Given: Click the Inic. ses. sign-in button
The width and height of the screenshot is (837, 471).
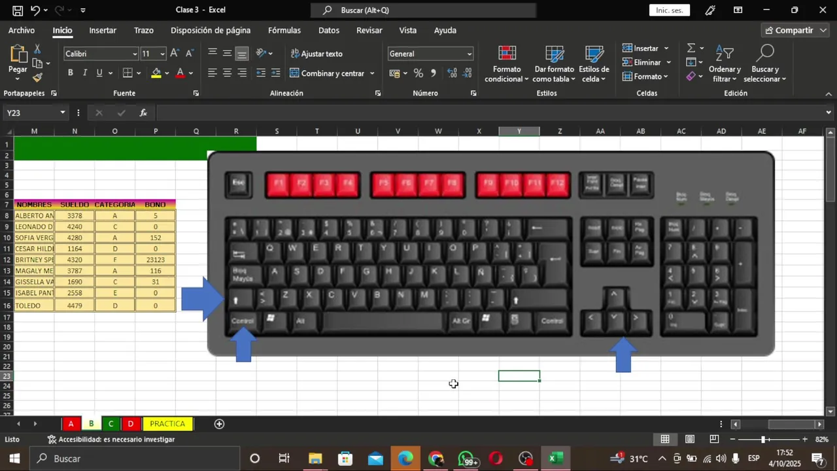Looking at the screenshot, I should (670, 10).
